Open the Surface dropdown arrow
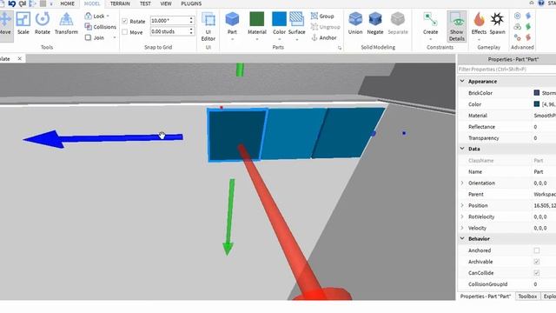 pos(296,39)
